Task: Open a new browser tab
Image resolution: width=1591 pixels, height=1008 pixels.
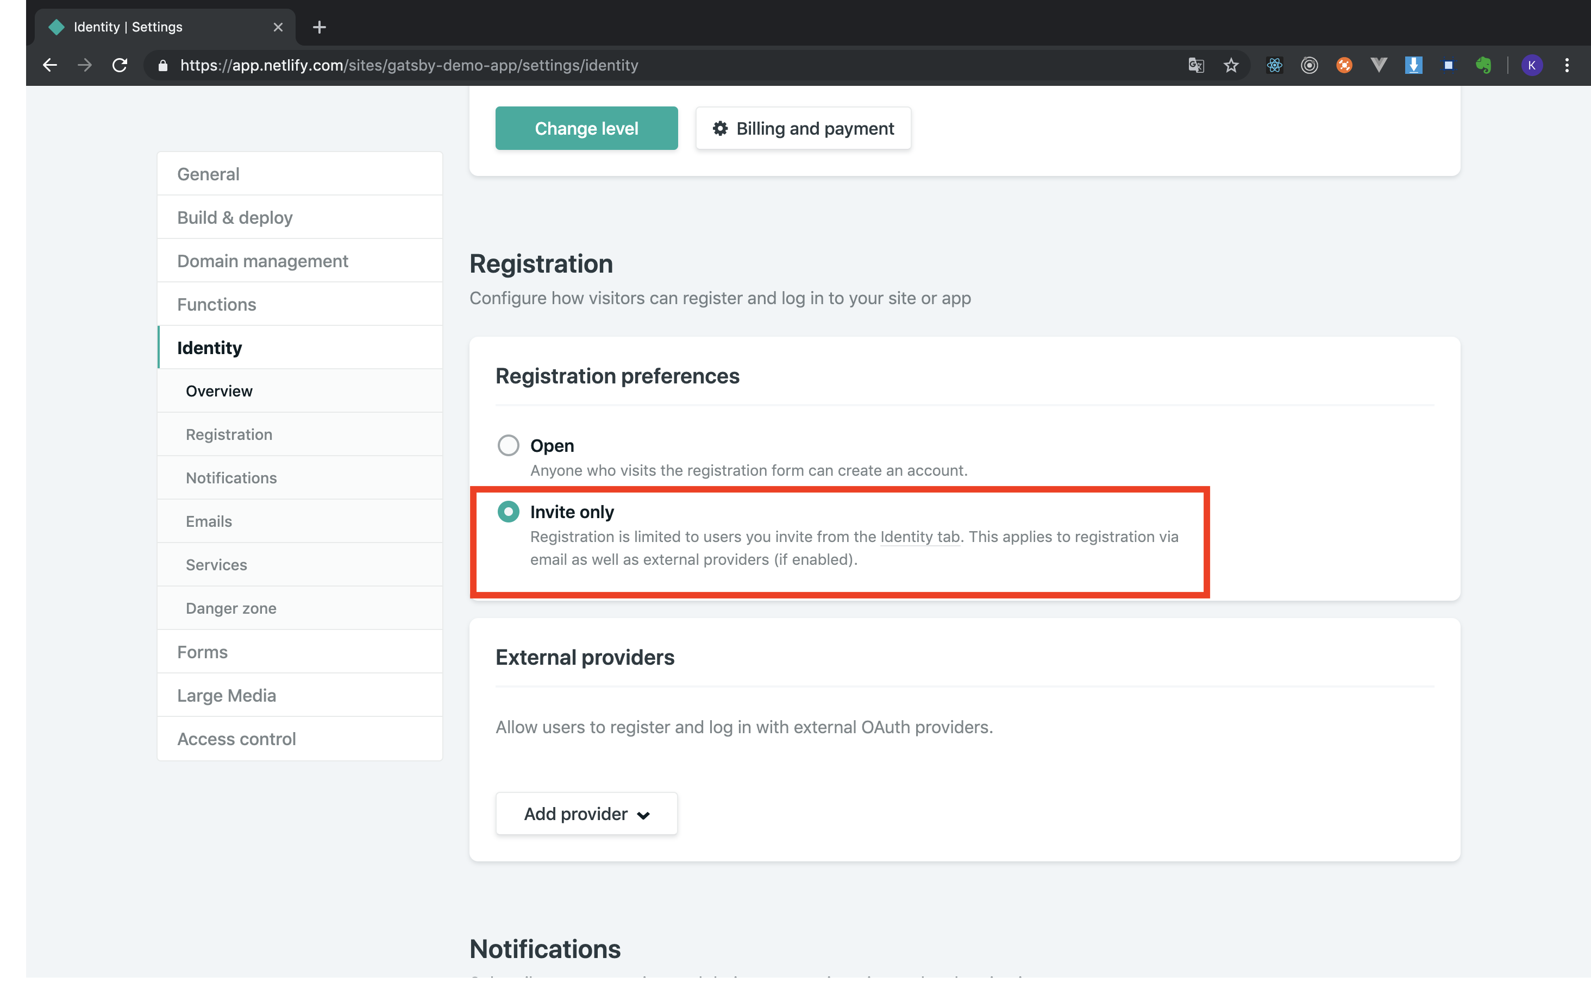Action: [x=319, y=27]
